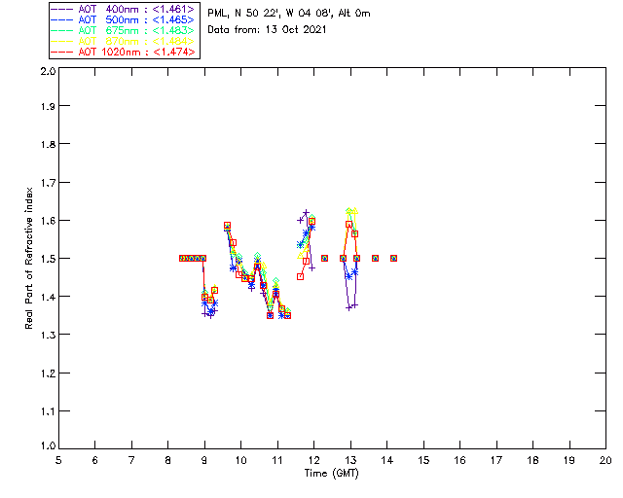Click the 1.1 tick label on y-axis
This screenshot has width=623, height=498.
tap(48, 411)
